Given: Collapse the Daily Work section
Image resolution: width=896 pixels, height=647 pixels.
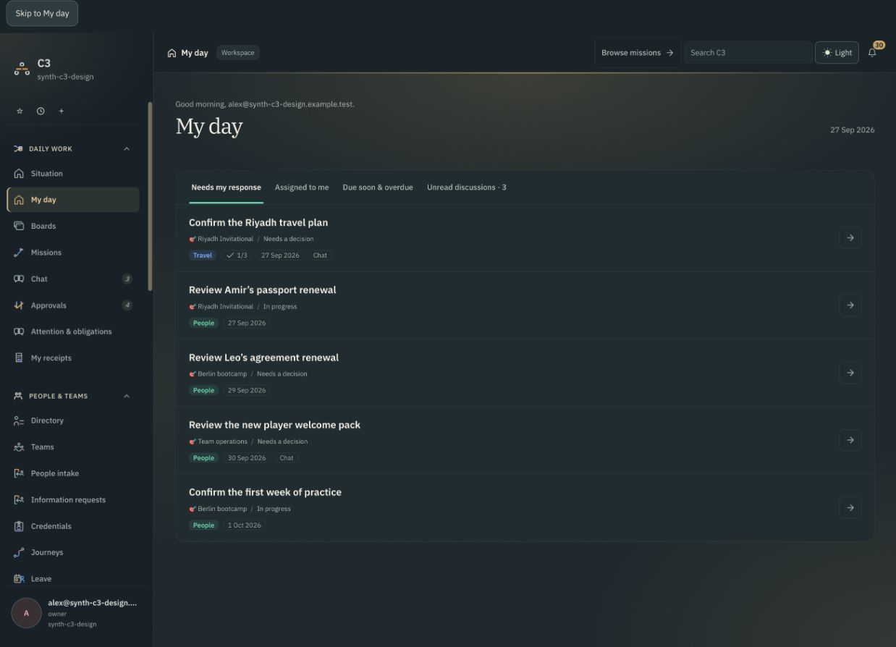Looking at the screenshot, I should point(127,149).
